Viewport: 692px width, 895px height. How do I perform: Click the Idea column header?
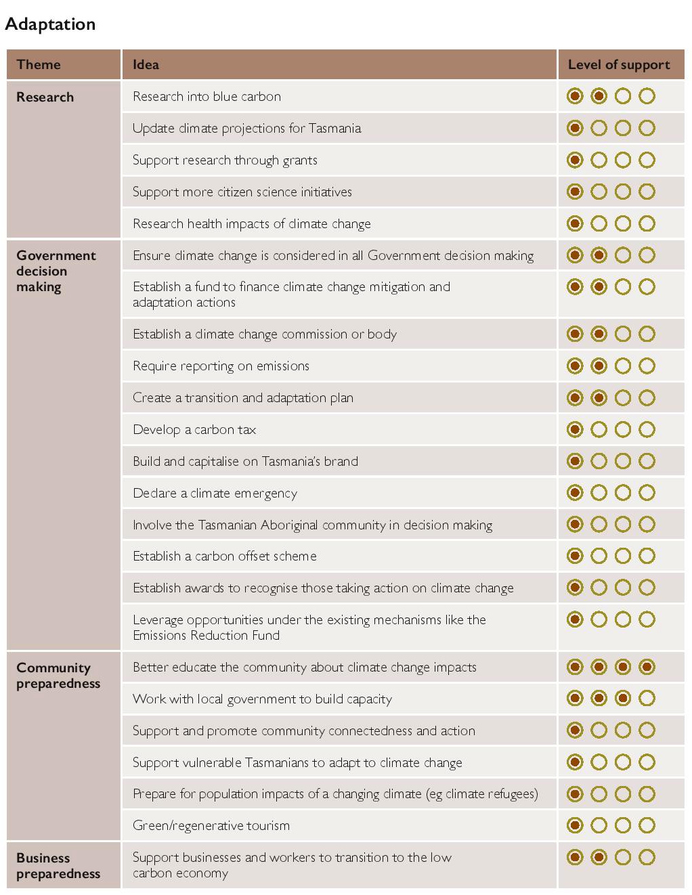(x=146, y=65)
